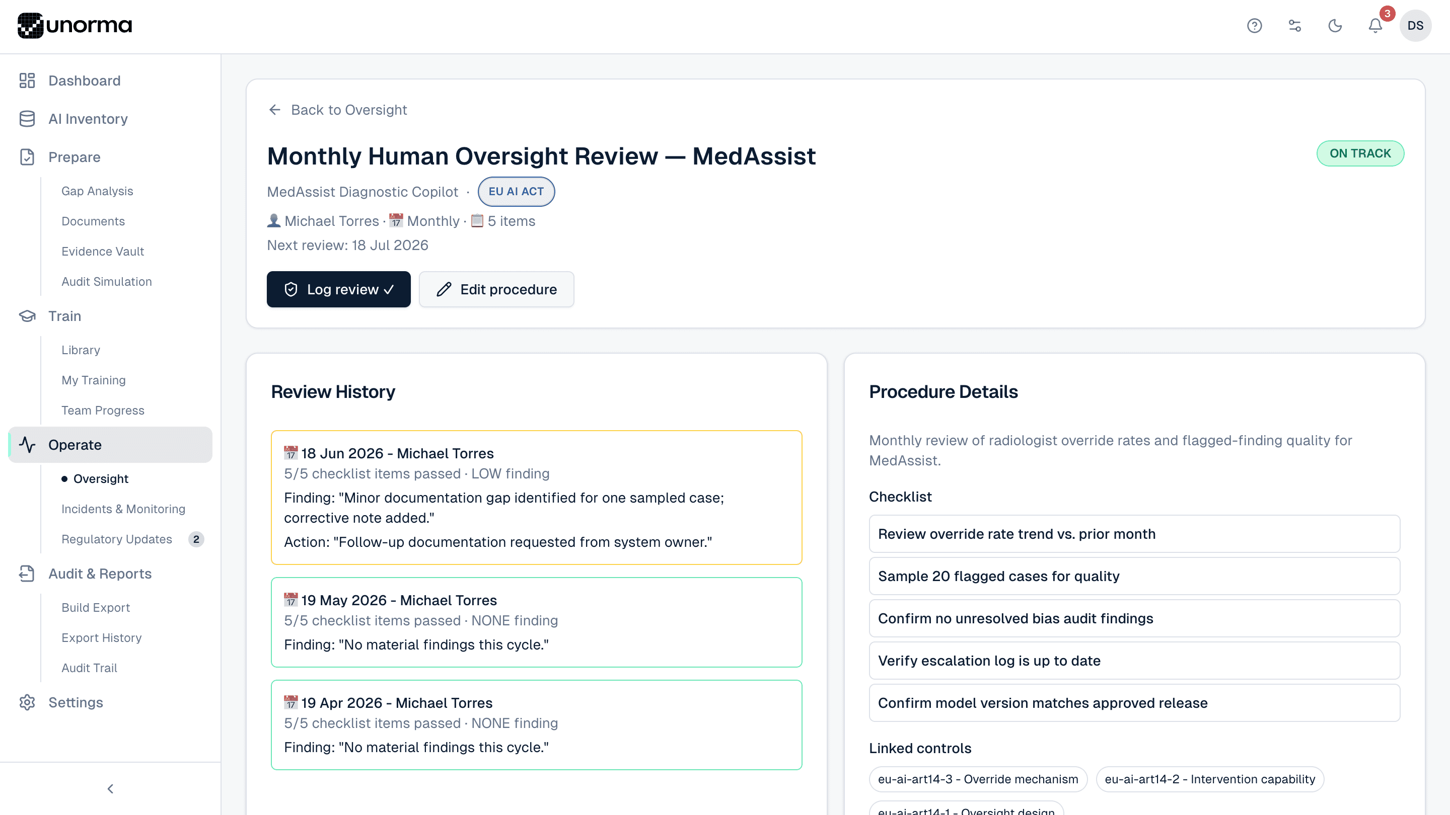Click the Log review button
The height and width of the screenshot is (815, 1450).
click(x=339, y=289)
